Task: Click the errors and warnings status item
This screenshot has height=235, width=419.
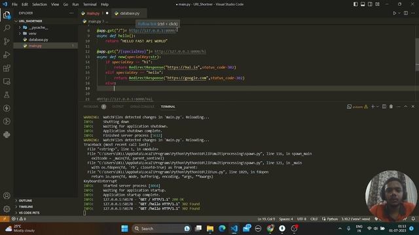Action: click(19, 219)
